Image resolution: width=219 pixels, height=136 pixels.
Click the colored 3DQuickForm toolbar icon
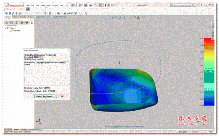28,9
